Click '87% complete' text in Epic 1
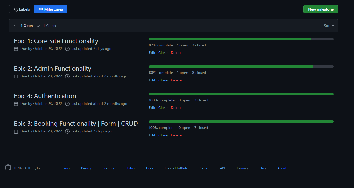The width and height of the screenshot is (354, 188). tap(161, 45)
